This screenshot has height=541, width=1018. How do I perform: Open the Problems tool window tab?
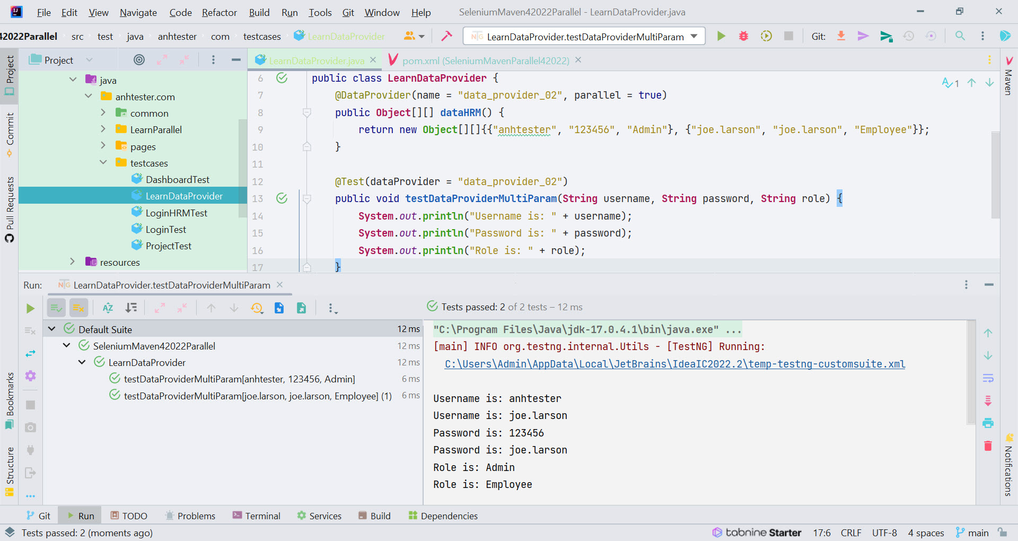(190, 516)
